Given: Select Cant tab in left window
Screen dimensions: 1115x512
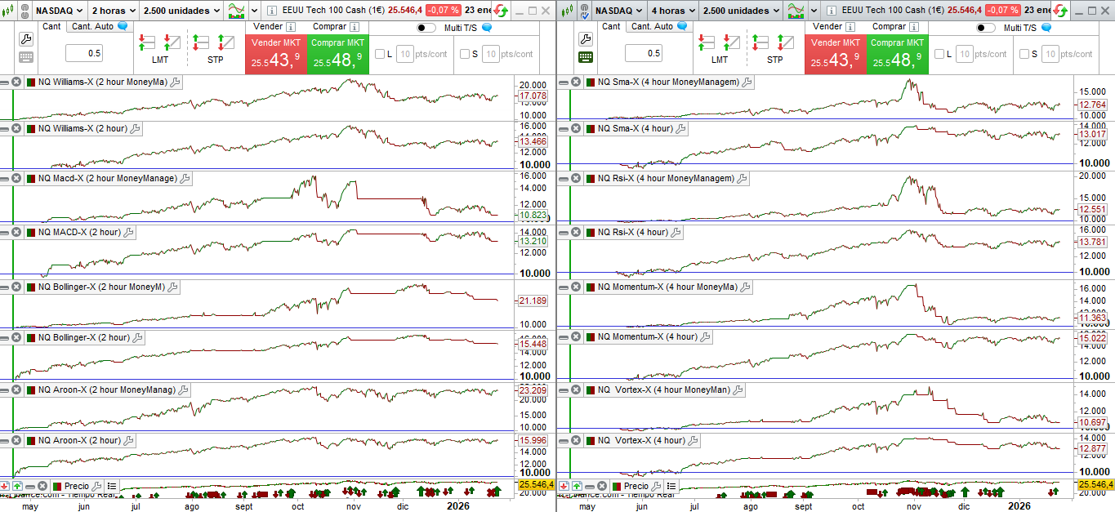Looking at the screenshot, I should click(51, 26).
